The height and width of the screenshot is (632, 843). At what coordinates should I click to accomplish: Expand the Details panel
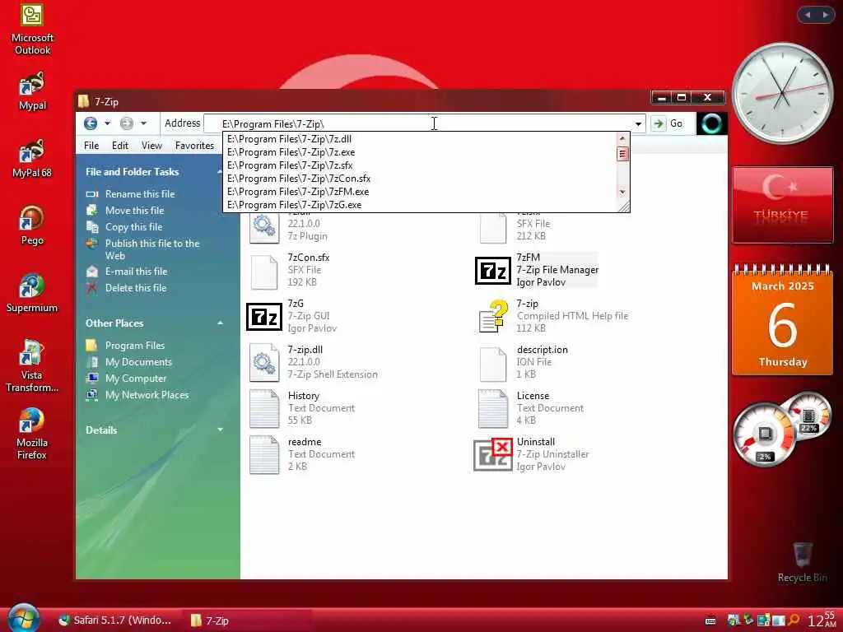coord(220,430)
